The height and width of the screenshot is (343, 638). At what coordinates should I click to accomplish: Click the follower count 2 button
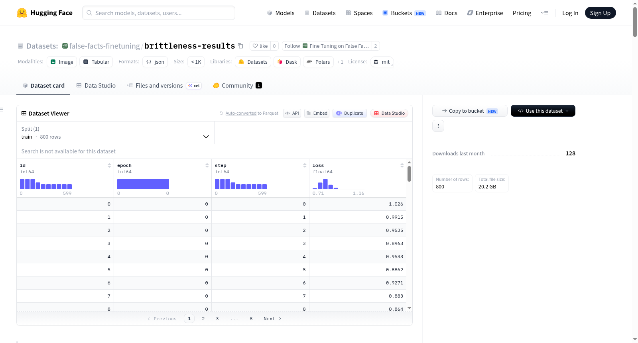[x=376, y=46]
